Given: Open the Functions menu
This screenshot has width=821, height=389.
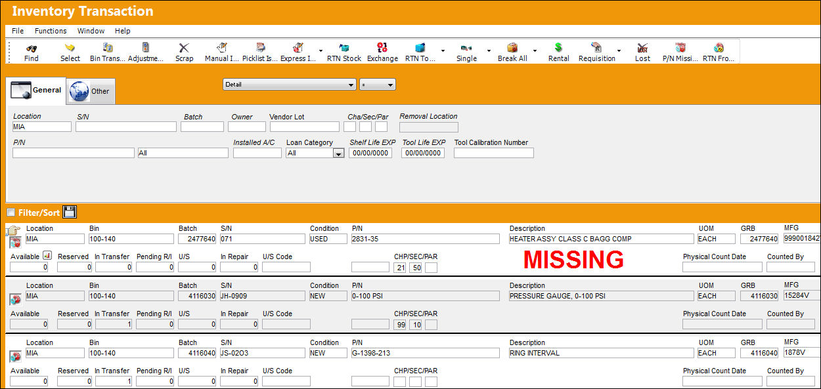Looking at the screenshot, I should (x=51, y=31).
